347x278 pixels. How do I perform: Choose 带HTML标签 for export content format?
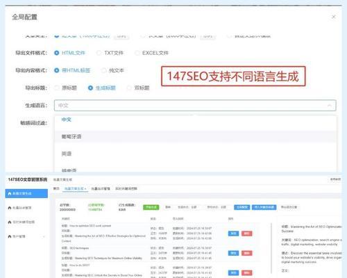click(x=57, y=70)
